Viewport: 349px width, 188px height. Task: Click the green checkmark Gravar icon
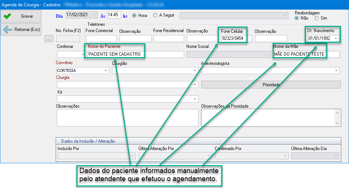pos(7,16)
